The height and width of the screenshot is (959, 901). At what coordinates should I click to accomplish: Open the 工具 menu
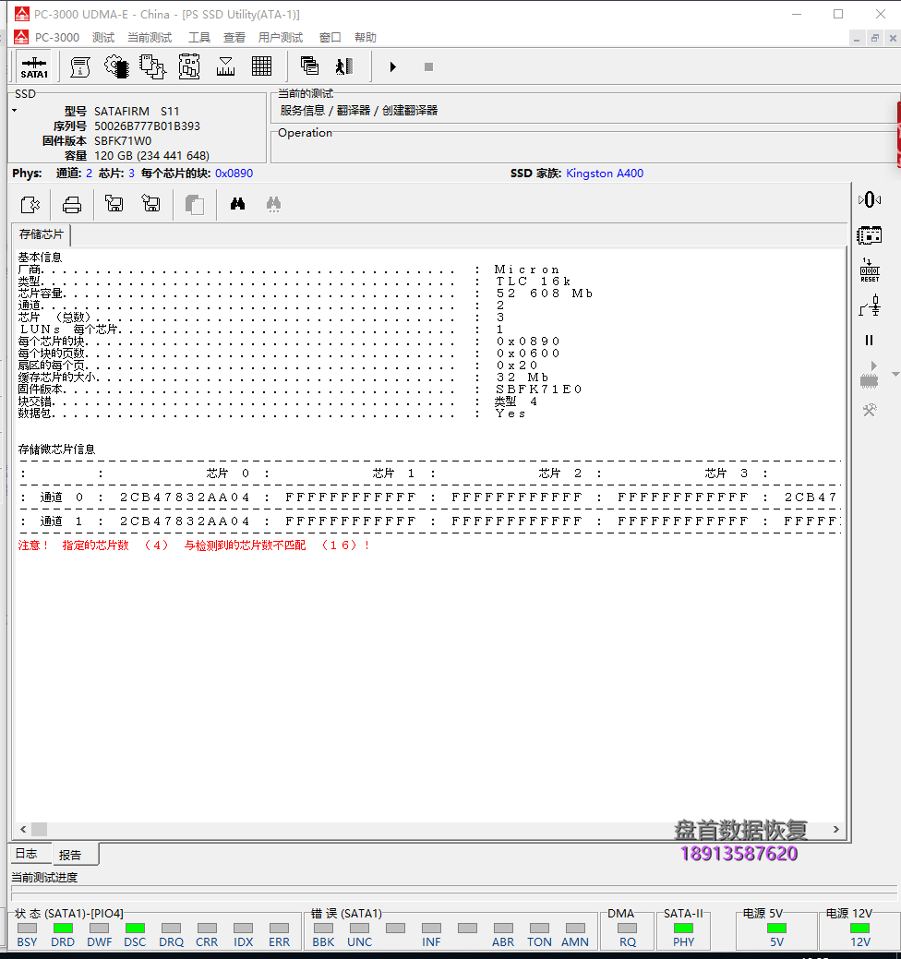[x=198, y=37]
